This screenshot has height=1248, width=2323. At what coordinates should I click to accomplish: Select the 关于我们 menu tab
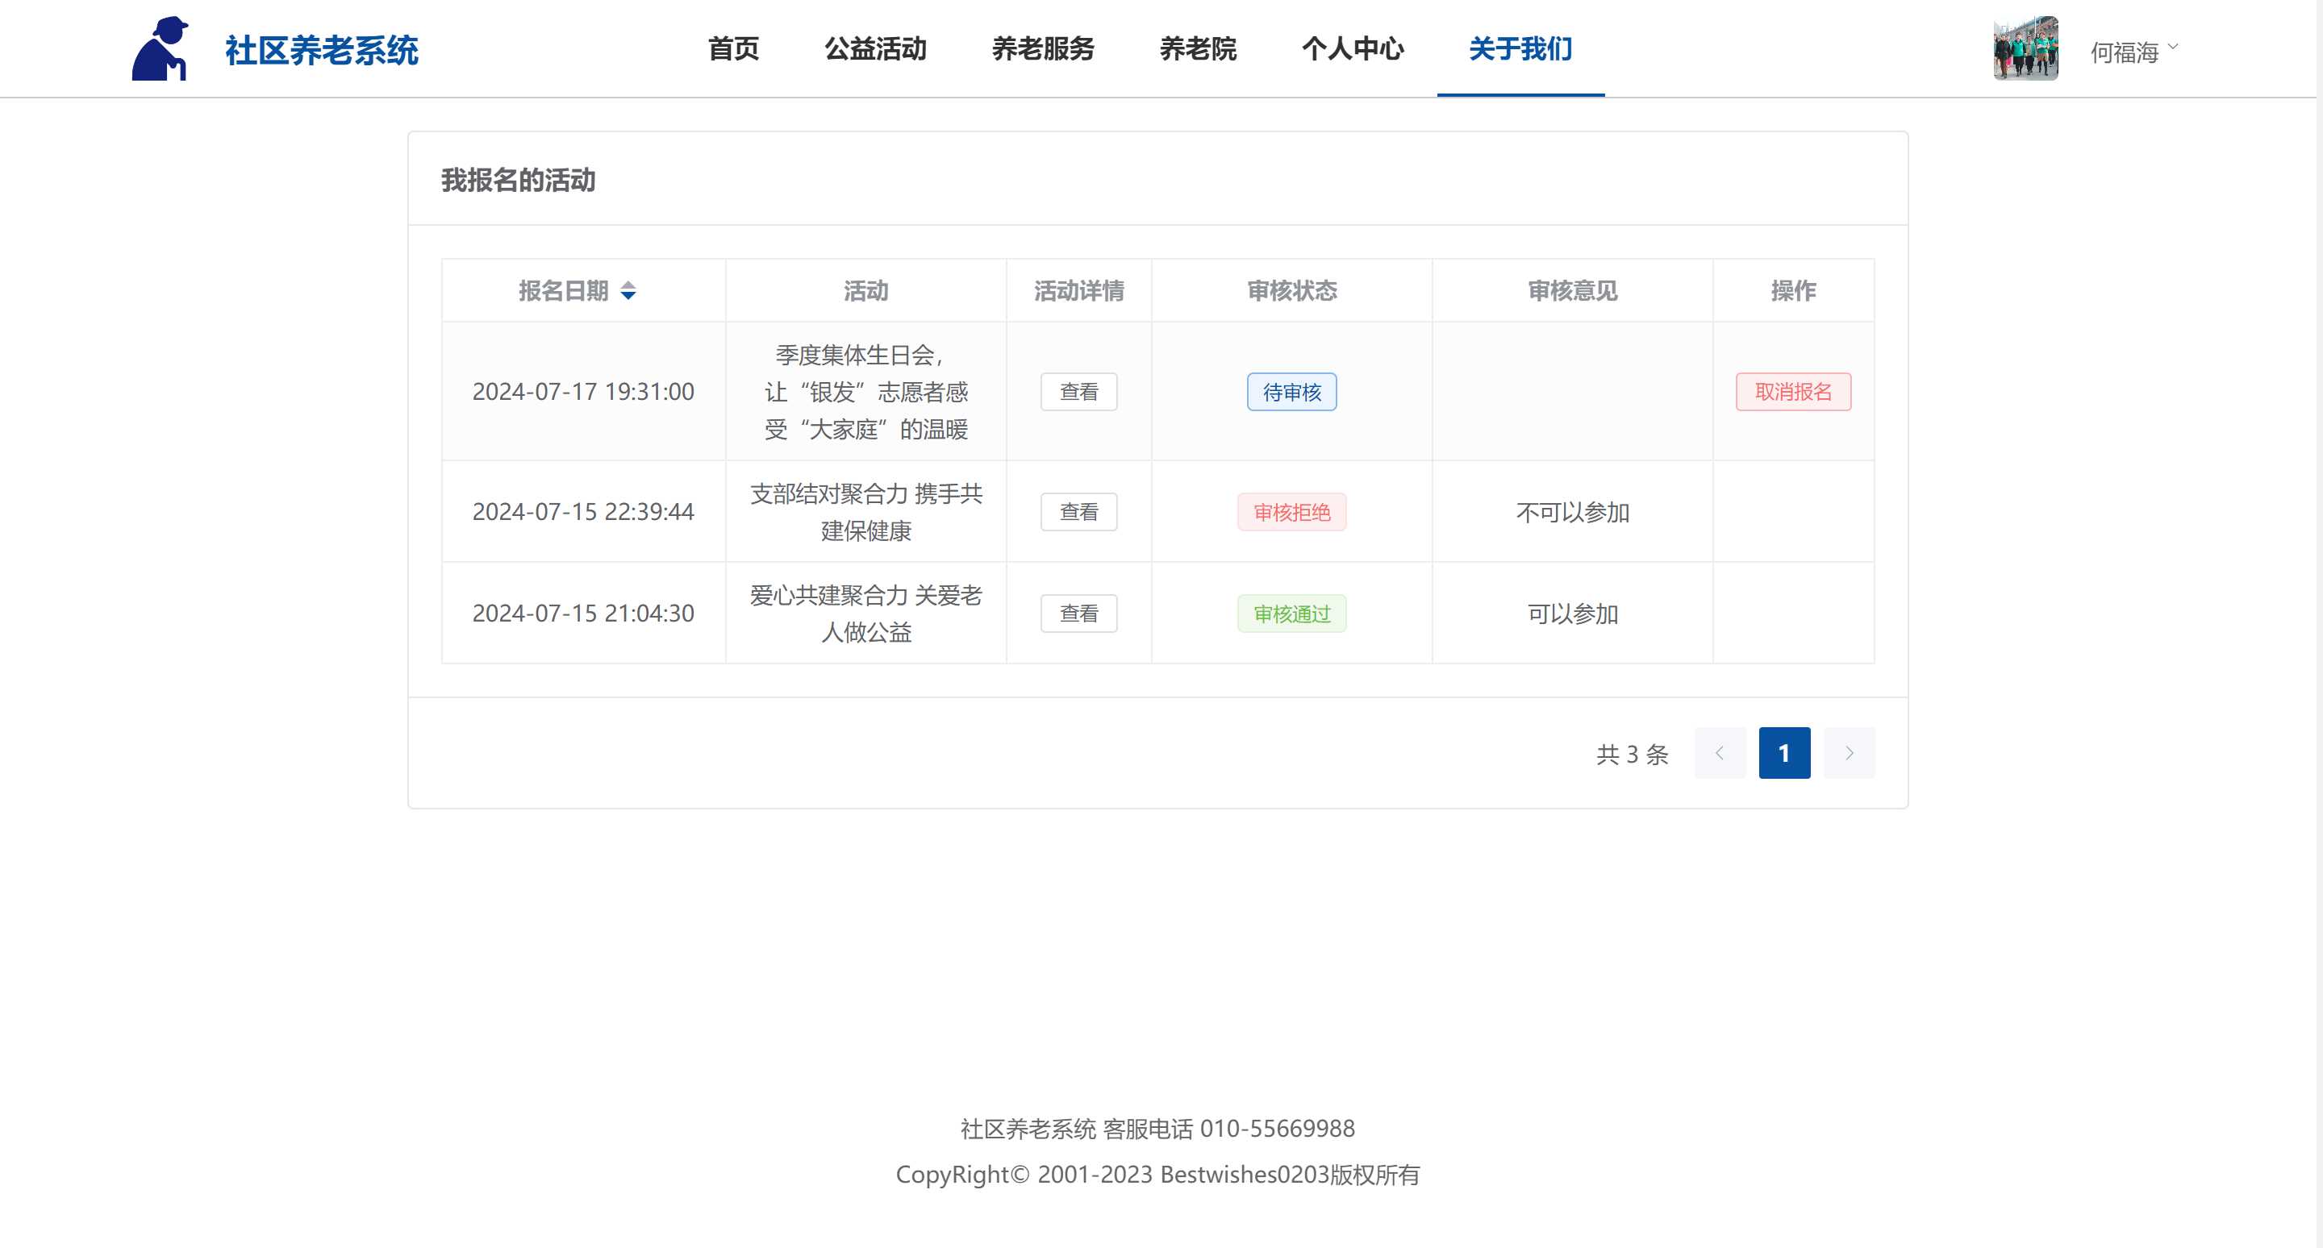pyautogui.click(x=1520, y=48)
